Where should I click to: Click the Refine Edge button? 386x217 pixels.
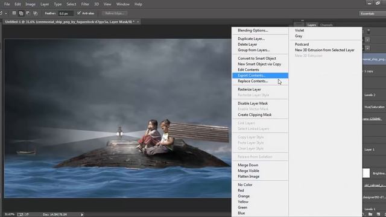[115, 13]
